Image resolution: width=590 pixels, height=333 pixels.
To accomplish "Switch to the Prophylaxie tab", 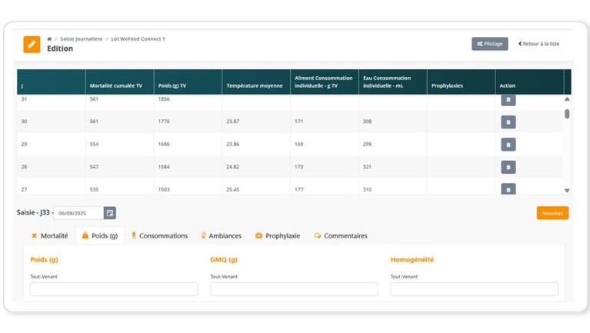I will pos(278,236).
